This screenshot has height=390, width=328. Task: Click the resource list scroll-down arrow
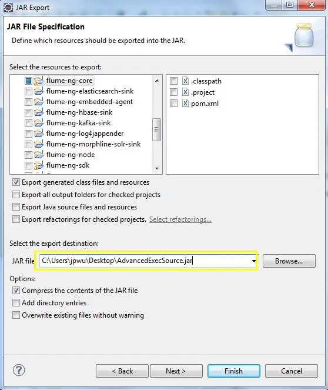pyautogui.click(x=157, y=168)
